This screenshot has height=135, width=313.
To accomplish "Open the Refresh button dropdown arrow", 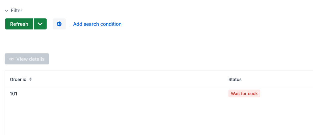I will pos(40,24).
